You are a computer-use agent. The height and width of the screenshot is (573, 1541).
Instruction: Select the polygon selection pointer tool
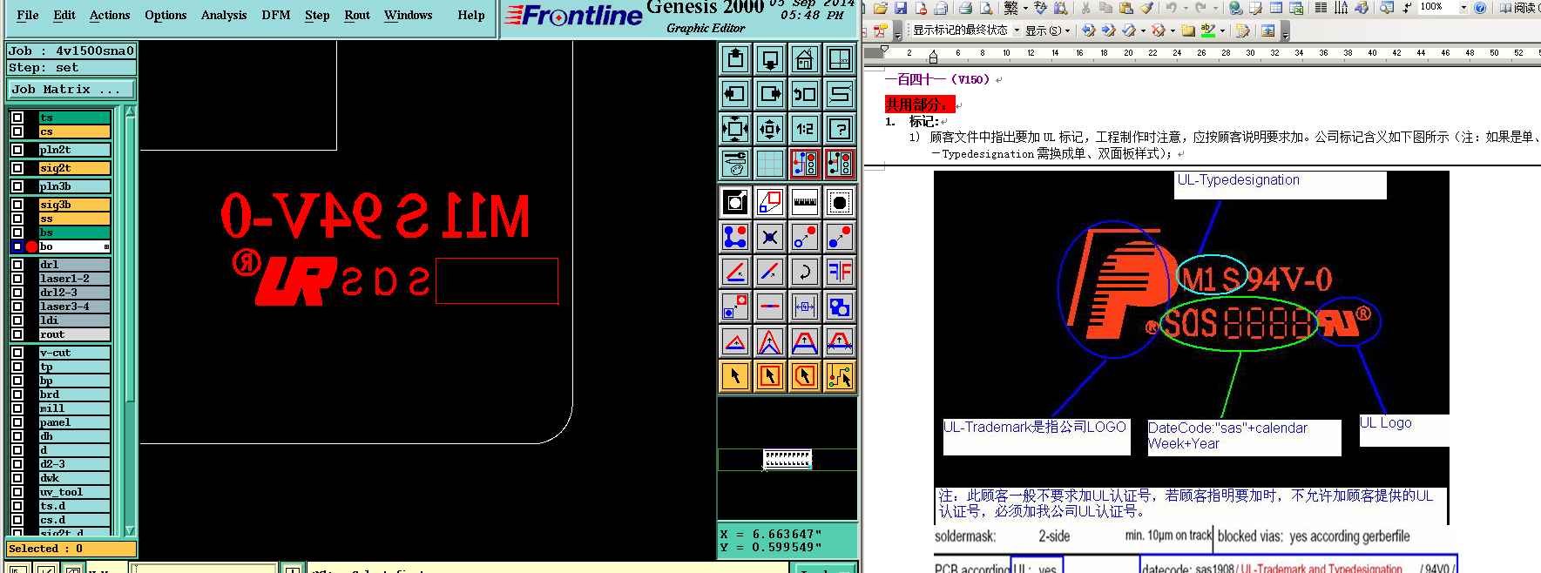(x=805, y=376)
